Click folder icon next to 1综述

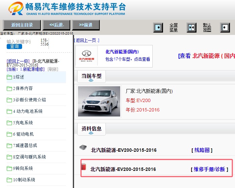click(x=9, y=77)
